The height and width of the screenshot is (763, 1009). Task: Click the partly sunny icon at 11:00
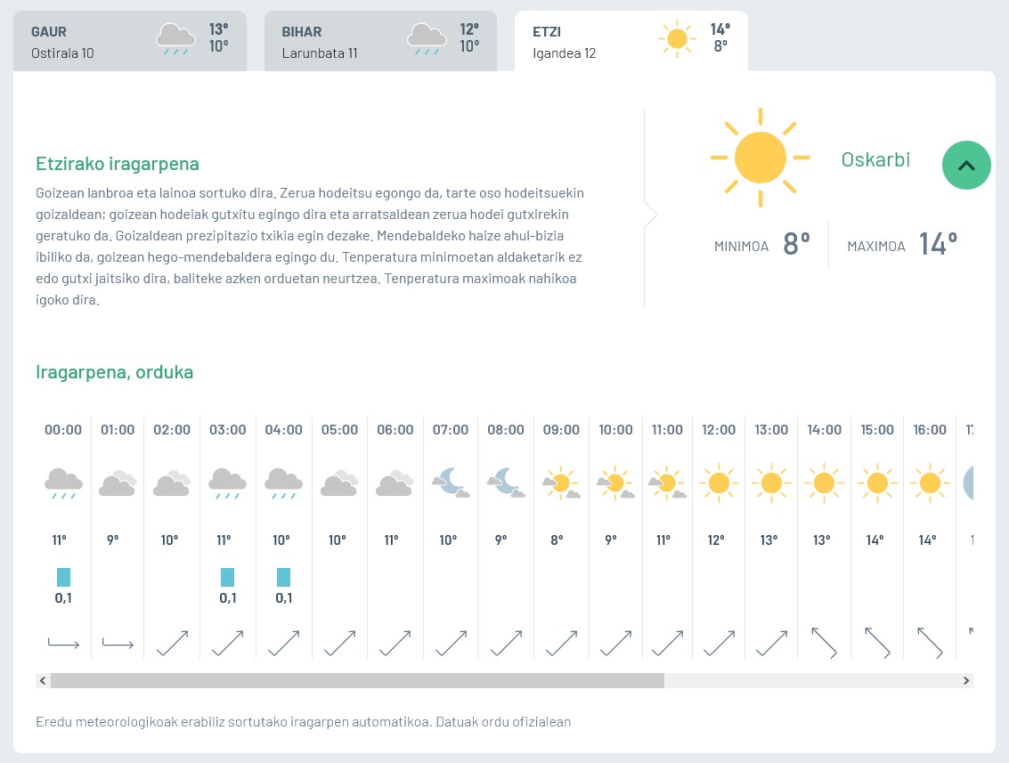tap(667, 483)
